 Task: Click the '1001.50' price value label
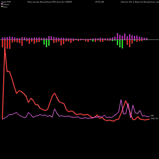tap(154, 119)
